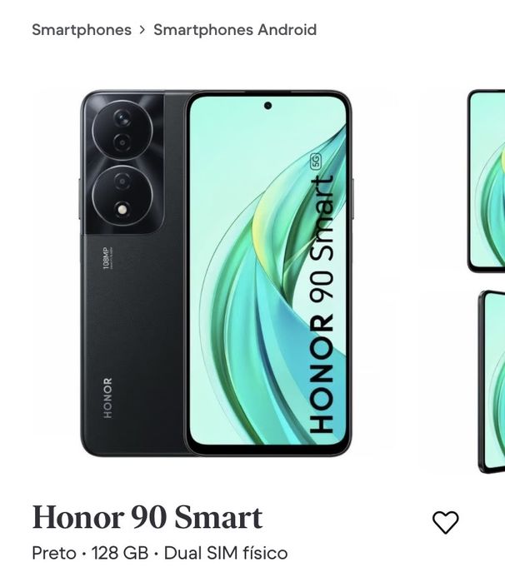Viewport: 505px width, 582px height.
Task: Go to Smartphones Android category breadcrumb
Action: (x=235, y=30)
